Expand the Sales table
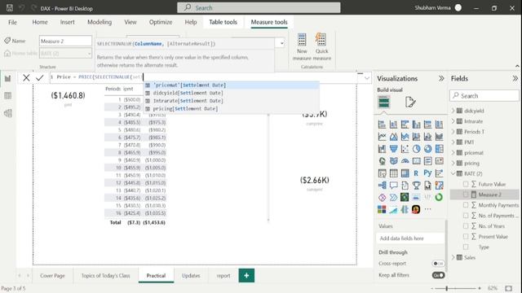522x293 pixels. coord(453,257)
